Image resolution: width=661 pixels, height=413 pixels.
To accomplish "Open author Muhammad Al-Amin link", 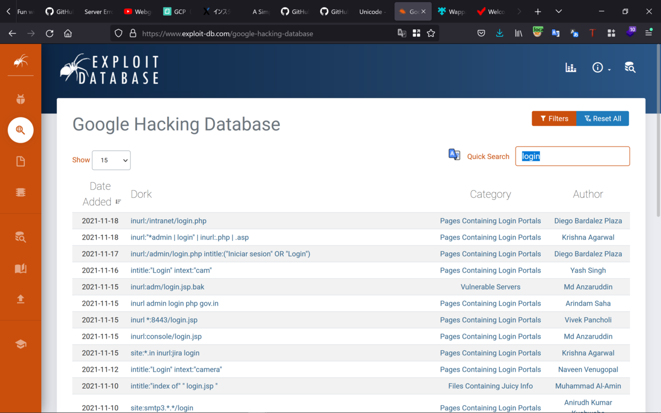I will (588, 386).
